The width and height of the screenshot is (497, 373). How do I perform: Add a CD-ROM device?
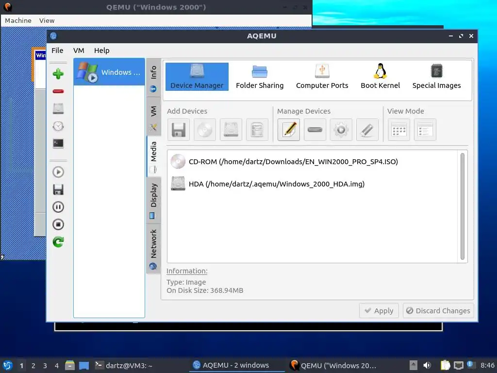(205, 130)
